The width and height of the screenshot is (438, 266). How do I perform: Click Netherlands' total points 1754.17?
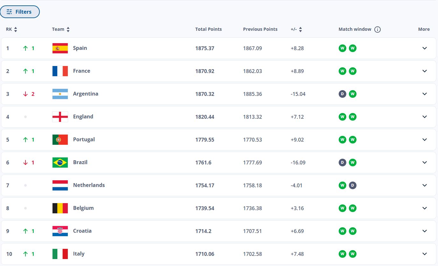(x=205, y=185)
